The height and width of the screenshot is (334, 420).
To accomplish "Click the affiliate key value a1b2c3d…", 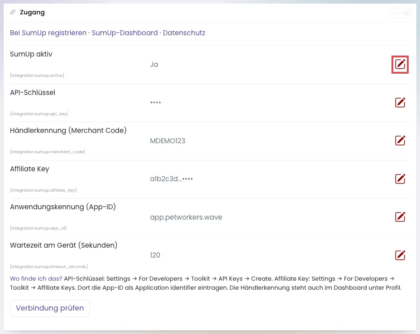I will point(172,179).
